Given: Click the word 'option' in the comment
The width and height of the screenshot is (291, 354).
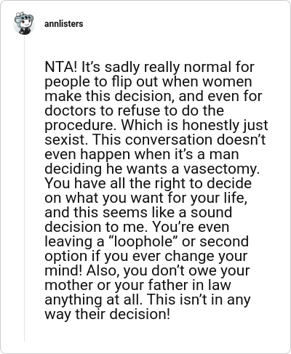Looking at the screenshot, I should 66,256.
